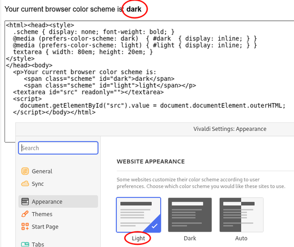Image resolution: width=294 pixels, height=247 pixels.
Task: Click the Dark label under thumbnail
Action: click(190, 239)
